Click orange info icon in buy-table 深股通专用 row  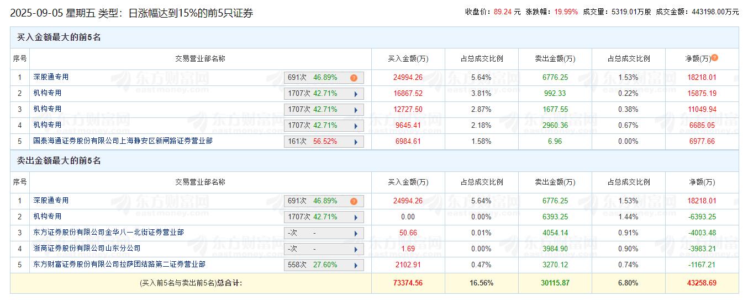354,78
